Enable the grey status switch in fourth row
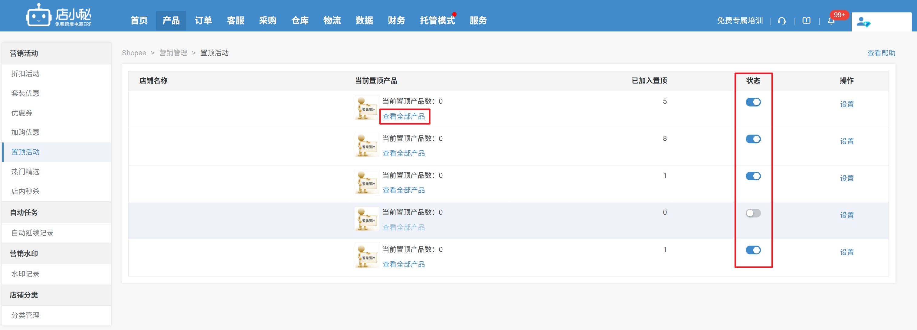The width and height of the screenshot is (917, 330). point(753,213)
